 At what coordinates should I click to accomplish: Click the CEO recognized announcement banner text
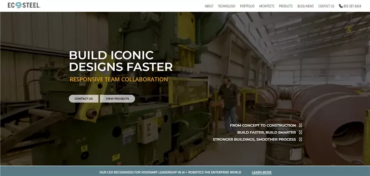170,172
